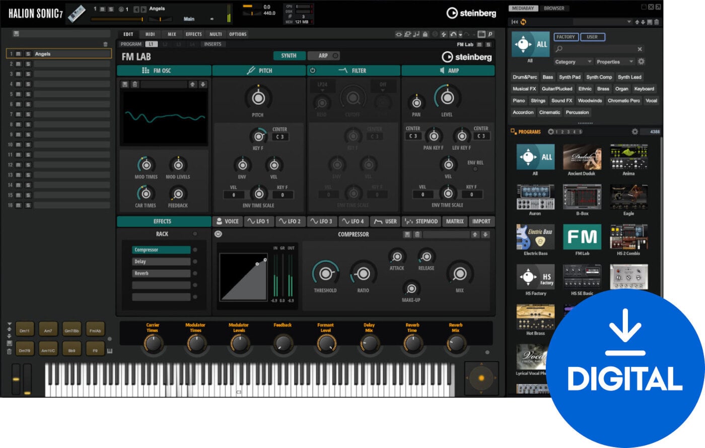Switch to the MIX tab
The image size is (705, 448).
[171, 34]
